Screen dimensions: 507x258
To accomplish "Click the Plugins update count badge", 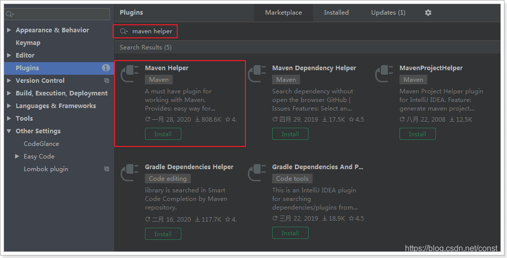I will pyautogui.click(x=106, y=68).
